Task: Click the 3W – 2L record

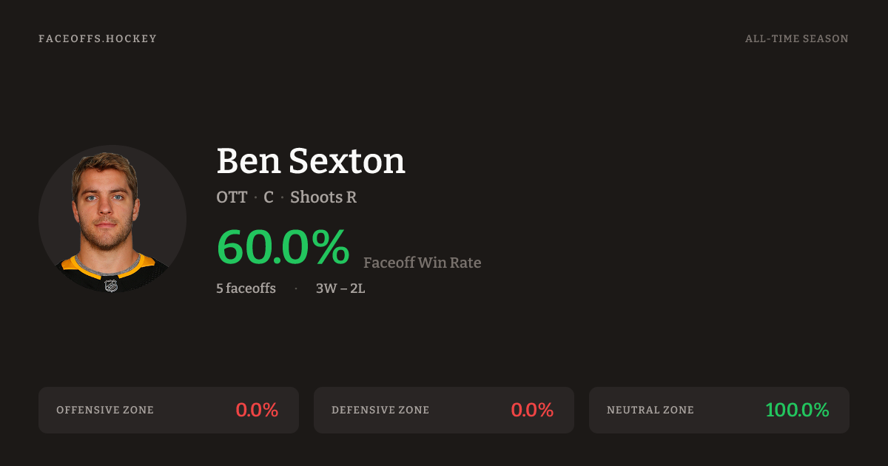Action: tap(340, 288)
